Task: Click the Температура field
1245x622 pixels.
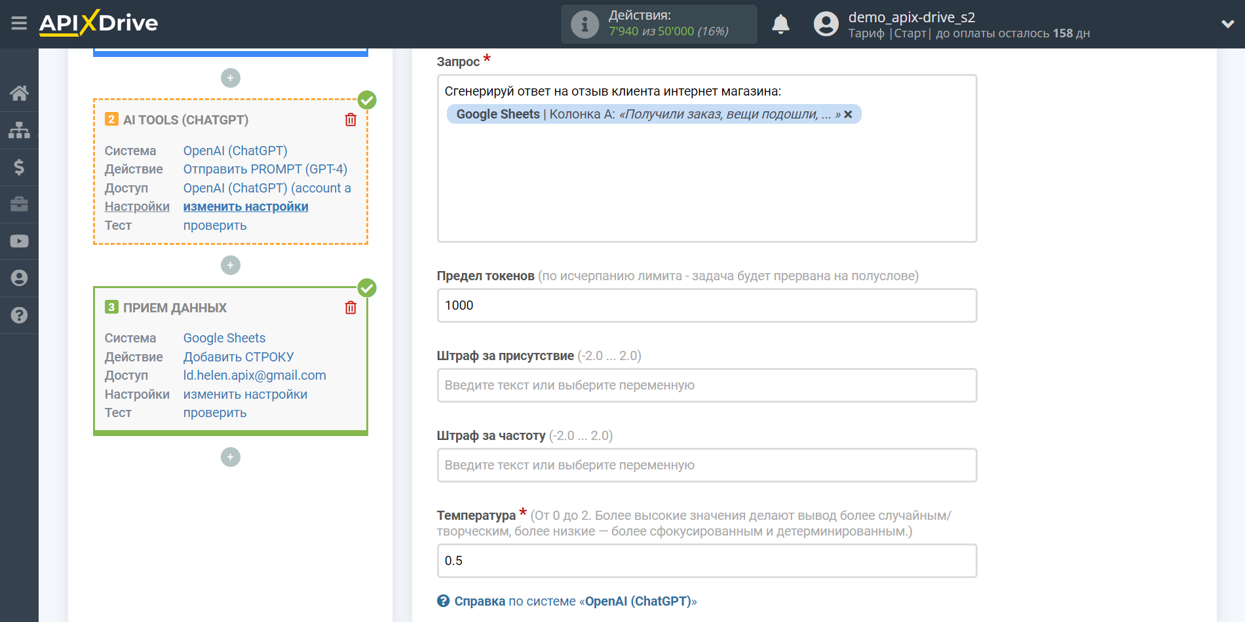Action: pyautogui.click(x=707, y=560)
